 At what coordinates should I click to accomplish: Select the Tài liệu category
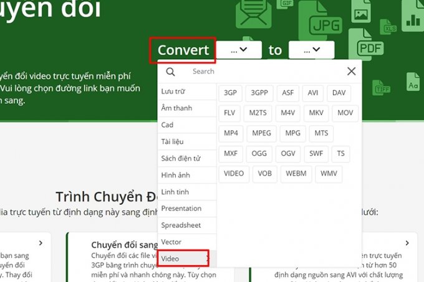click(x=187, y=142)
